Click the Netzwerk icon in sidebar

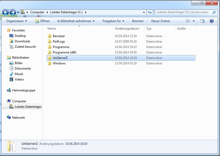pyautogui.click(x=9, y=117)
